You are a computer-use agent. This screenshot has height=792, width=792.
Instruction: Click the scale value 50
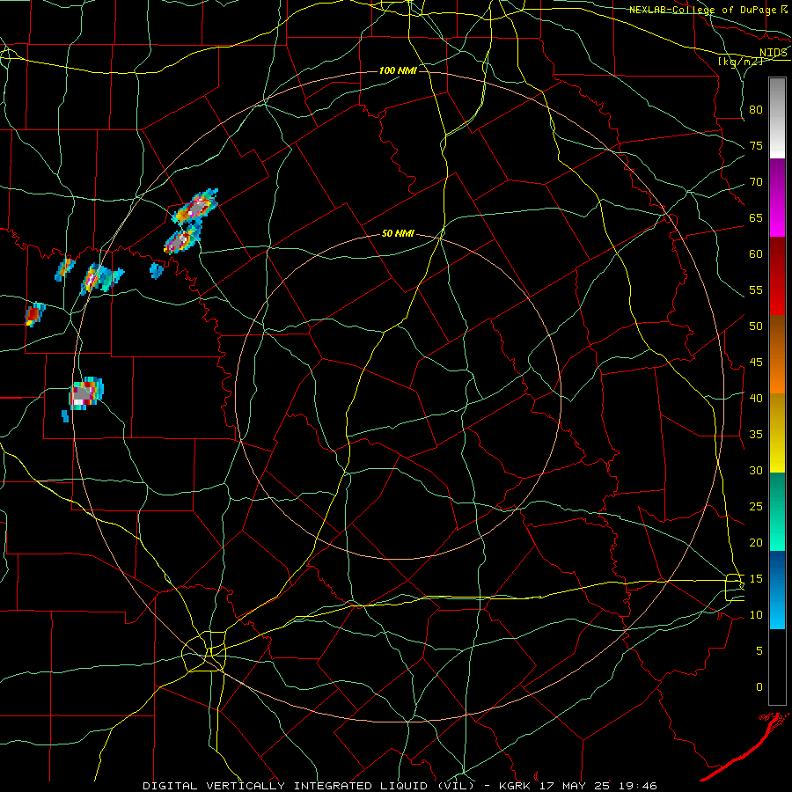tap(756, 326)
